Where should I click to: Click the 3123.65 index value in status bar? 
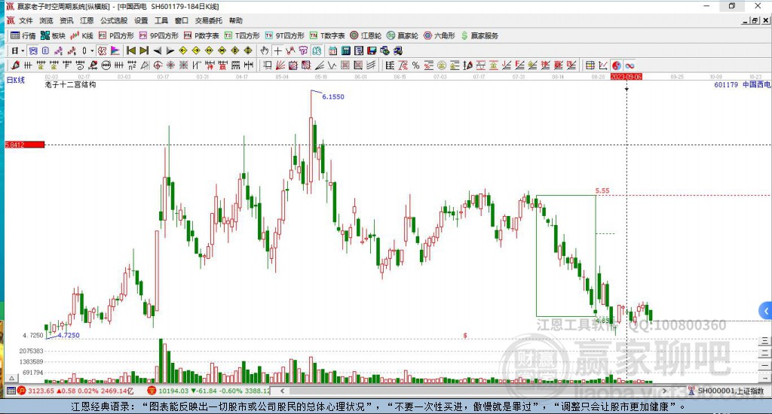(x=41, y=391)
